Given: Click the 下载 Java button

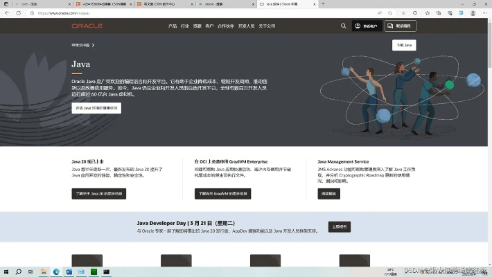Looking at the screenshot, I should 404,45.
